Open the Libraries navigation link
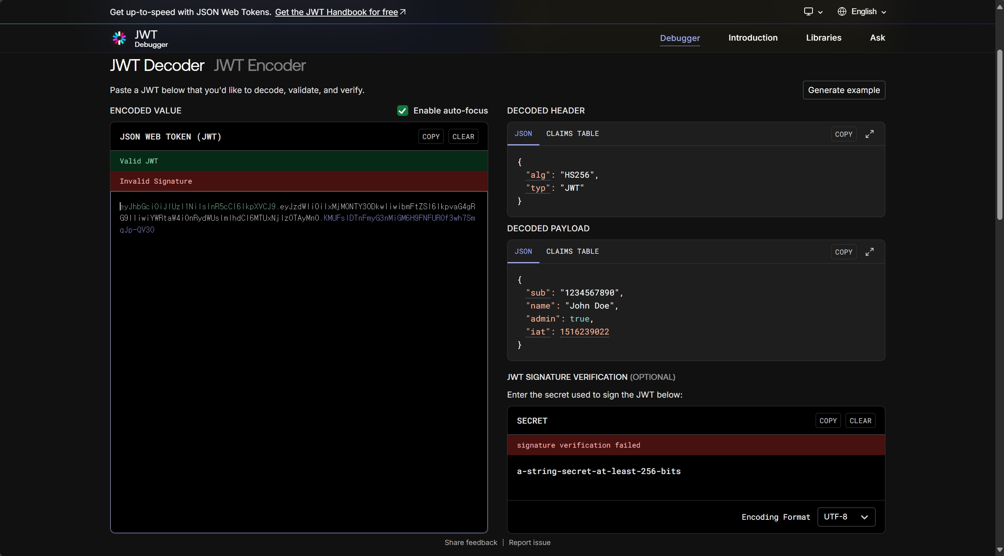 click(x=824, y=38)
